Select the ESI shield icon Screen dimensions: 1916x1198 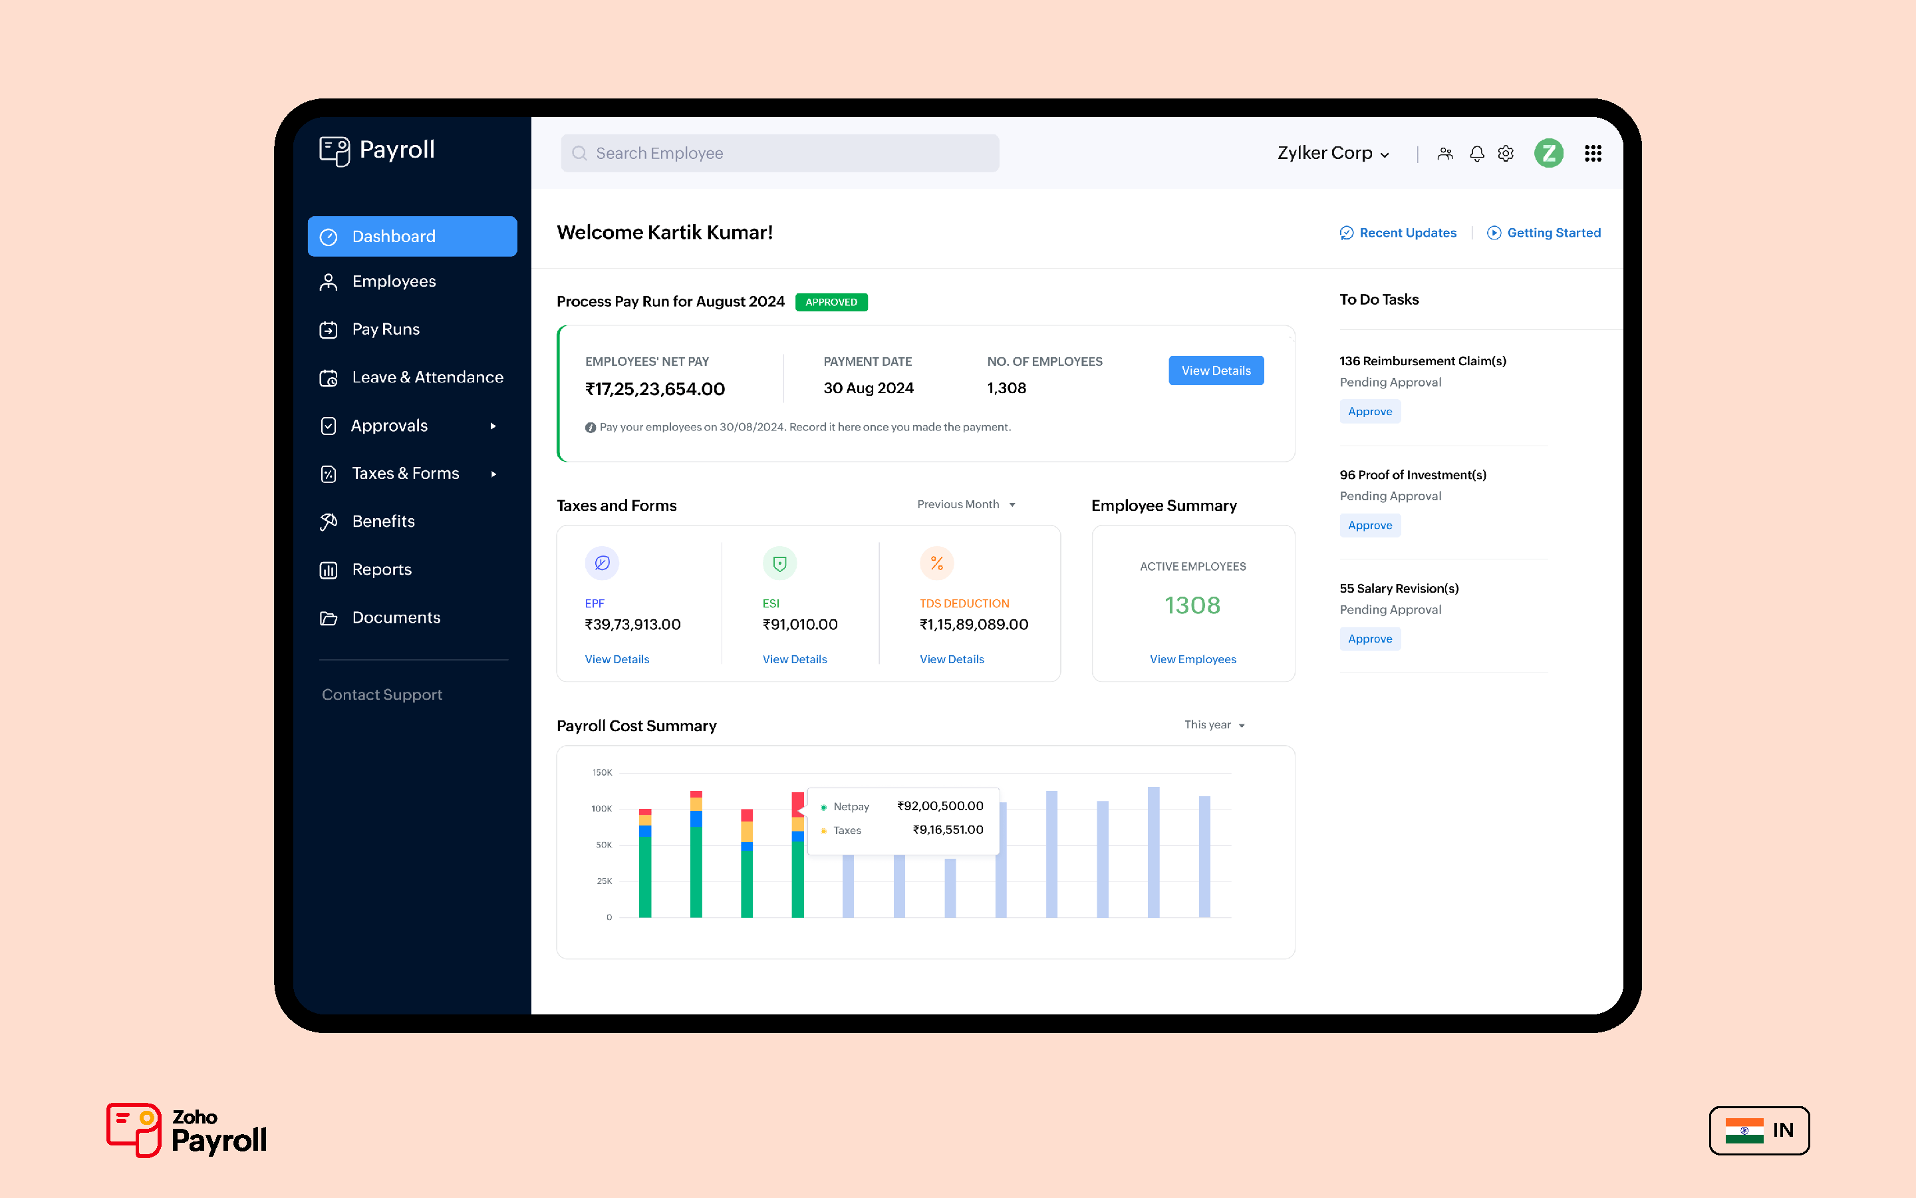click(x=779, y=563)
